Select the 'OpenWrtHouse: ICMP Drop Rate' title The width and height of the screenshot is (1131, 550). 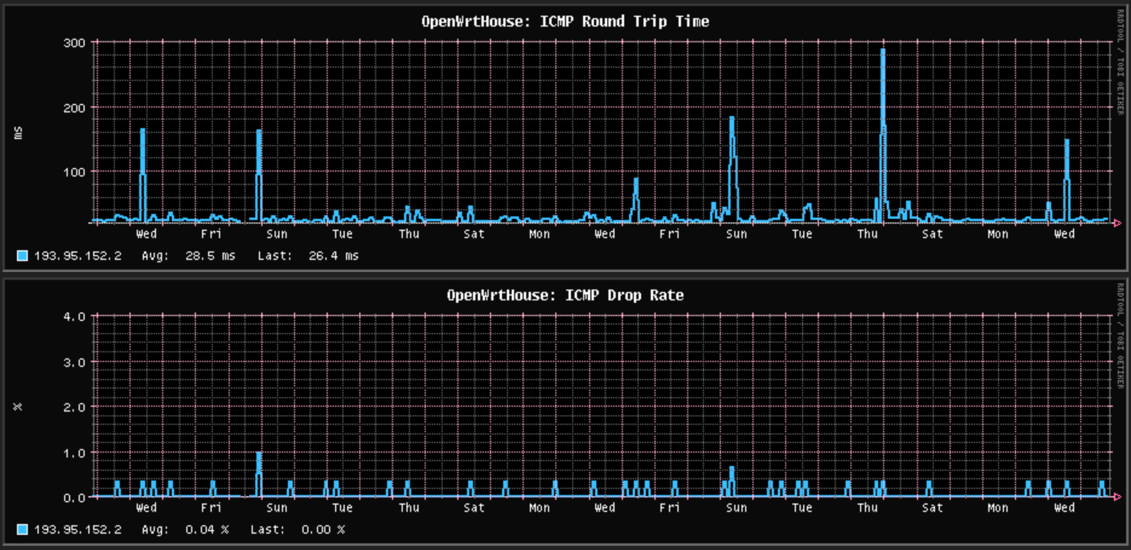pos(565,296)
